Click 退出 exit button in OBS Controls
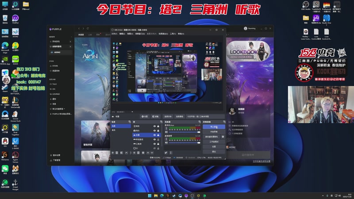Viewport: 354px width, 199px height. (x=214, y=152)
